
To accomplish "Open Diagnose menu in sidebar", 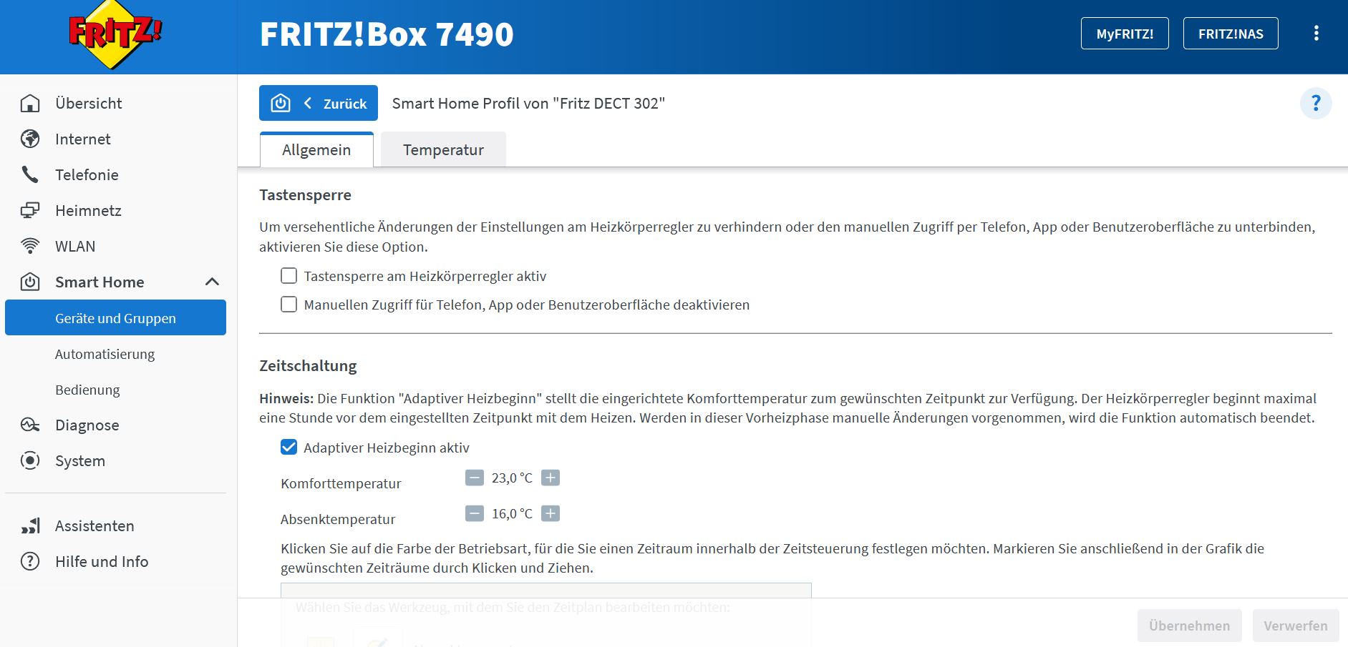I will (87, 425).
